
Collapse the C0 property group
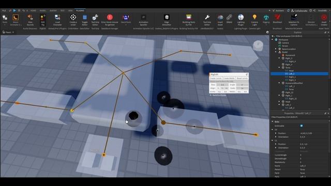[x=273, y=130]
